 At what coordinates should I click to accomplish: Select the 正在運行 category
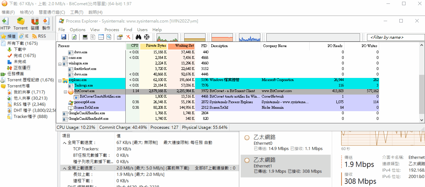click(19, 68)
